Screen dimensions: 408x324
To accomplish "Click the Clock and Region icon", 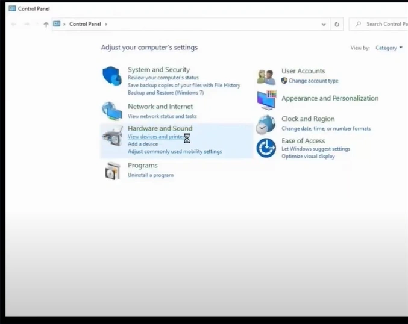I will [266, 124].
